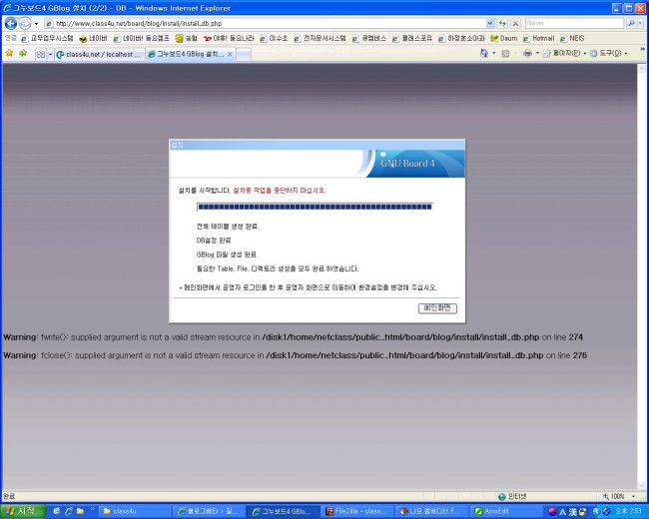The width and height of the screenshot is (649, 519).
Task: Click the 漢 Hanja conversion tray icon
Action: (572, 512)
